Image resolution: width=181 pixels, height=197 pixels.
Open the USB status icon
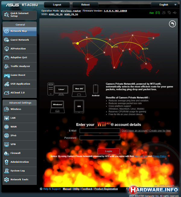pos(175,13)
